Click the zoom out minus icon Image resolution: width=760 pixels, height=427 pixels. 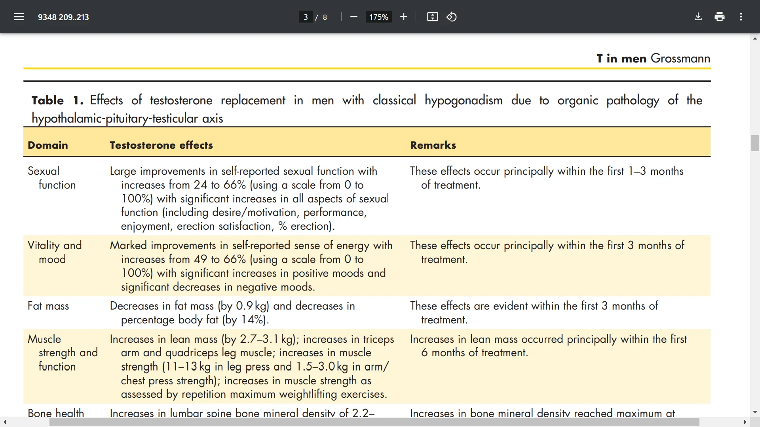pyautogui.click(x=354, y=17)
